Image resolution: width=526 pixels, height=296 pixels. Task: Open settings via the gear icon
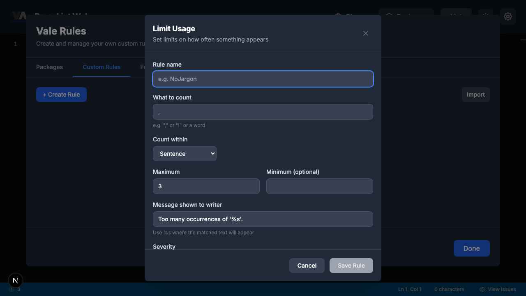click(x=508, y=16)
